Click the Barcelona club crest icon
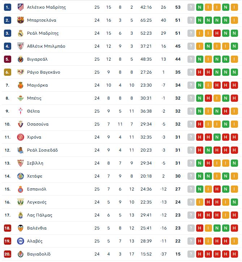This screenshot has height=262, width=242. (x=20, y=20)
